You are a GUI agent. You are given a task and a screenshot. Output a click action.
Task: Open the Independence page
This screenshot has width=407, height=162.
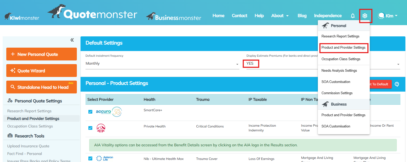(328, 16)
